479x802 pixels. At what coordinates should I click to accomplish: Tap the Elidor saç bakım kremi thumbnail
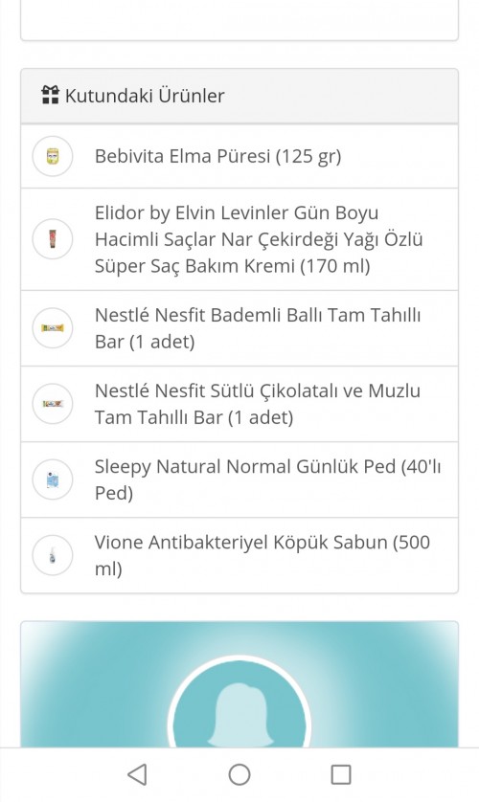point(53,239)
